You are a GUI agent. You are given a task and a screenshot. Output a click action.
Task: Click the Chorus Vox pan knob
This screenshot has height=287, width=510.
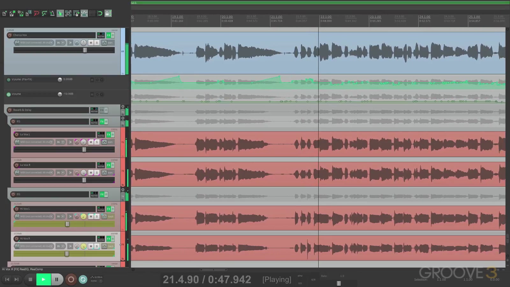[x=84, y=43]
